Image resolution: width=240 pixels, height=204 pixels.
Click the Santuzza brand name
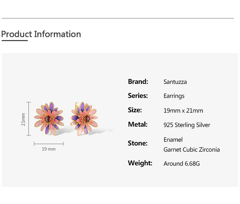click(175, 82)
